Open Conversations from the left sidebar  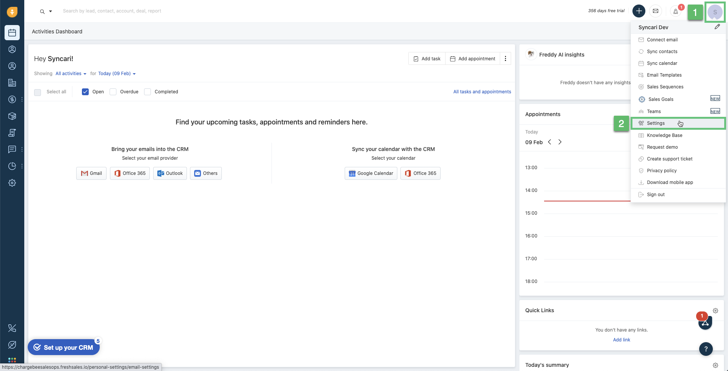coord(12,149)
